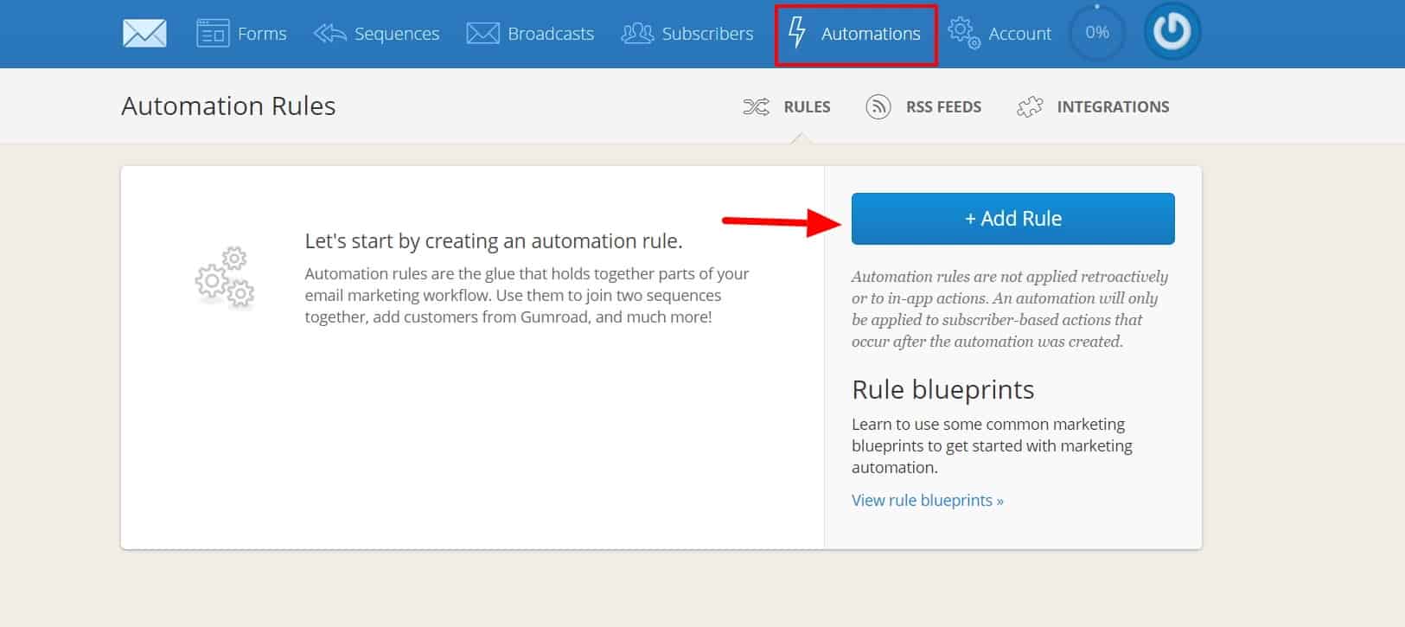
Task: Click the 'Let's start by creating' heading
Action: click(494, 241)
